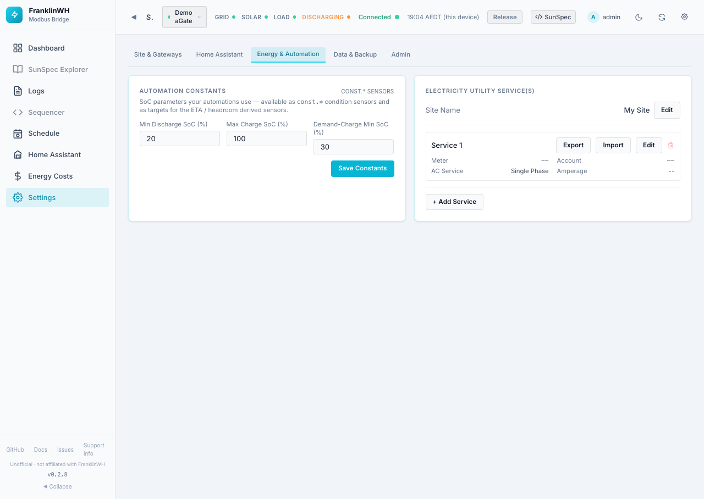Click the Settings gear icon in sidebar
The height and width of the screenshot is (499, 704).
18,198
